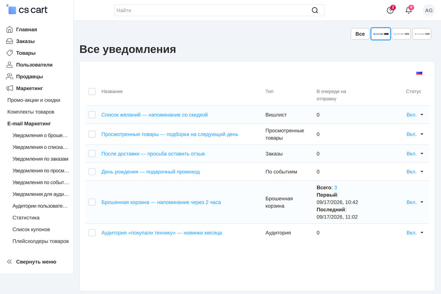Open Комплекты товаров
Image resolution: width=441 pixels, height=294 pixels.
pos(31,112)
